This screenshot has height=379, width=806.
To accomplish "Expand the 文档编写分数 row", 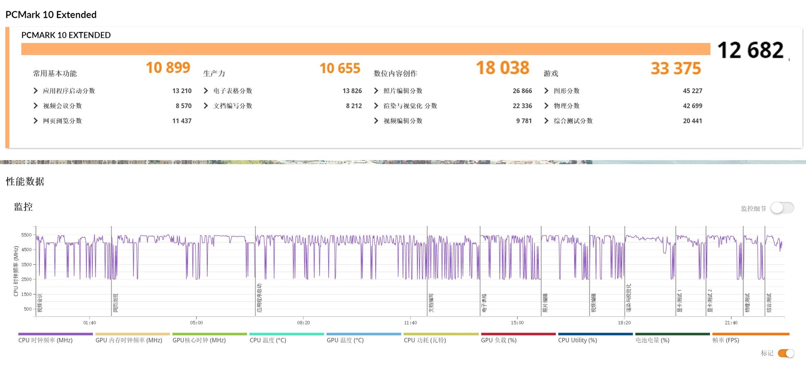I will click(206, 106).
